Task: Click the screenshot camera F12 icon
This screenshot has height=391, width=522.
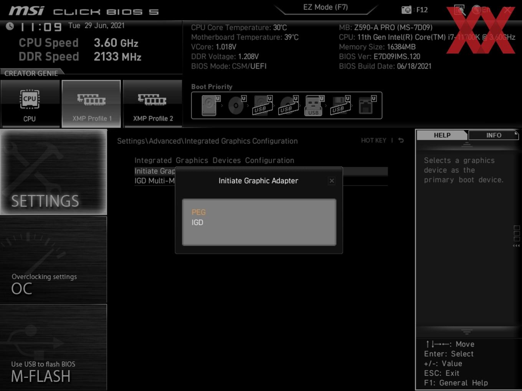Action: click(406, 10)
